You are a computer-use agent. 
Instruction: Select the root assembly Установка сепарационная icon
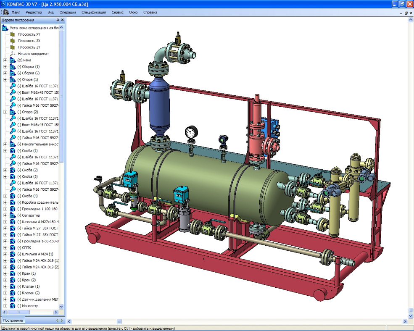[5, 28]
